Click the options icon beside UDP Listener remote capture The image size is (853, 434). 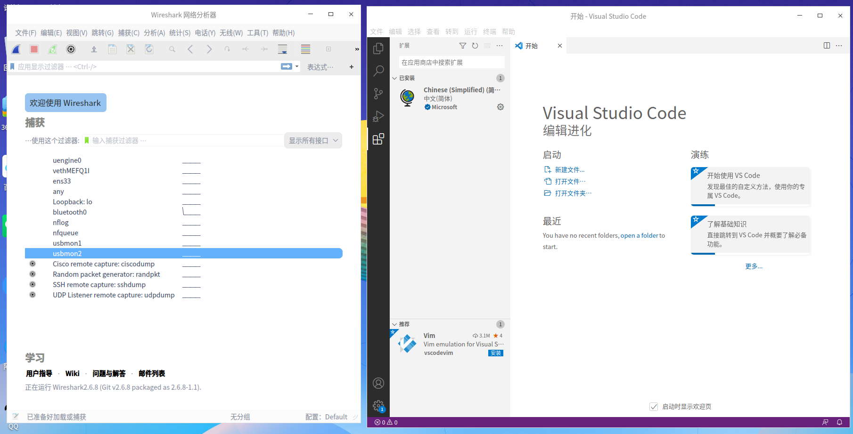coord(33,295)
